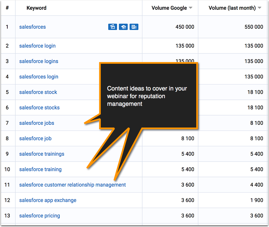269x227 pixels.
Task: Open the salesforces keyword link
Action: point(32,27)
